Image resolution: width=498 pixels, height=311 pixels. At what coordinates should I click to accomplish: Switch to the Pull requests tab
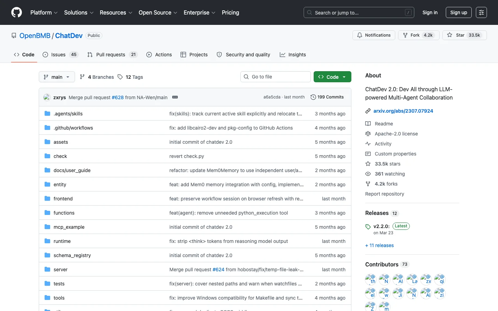pyautogui.click(x=112, y=55)
